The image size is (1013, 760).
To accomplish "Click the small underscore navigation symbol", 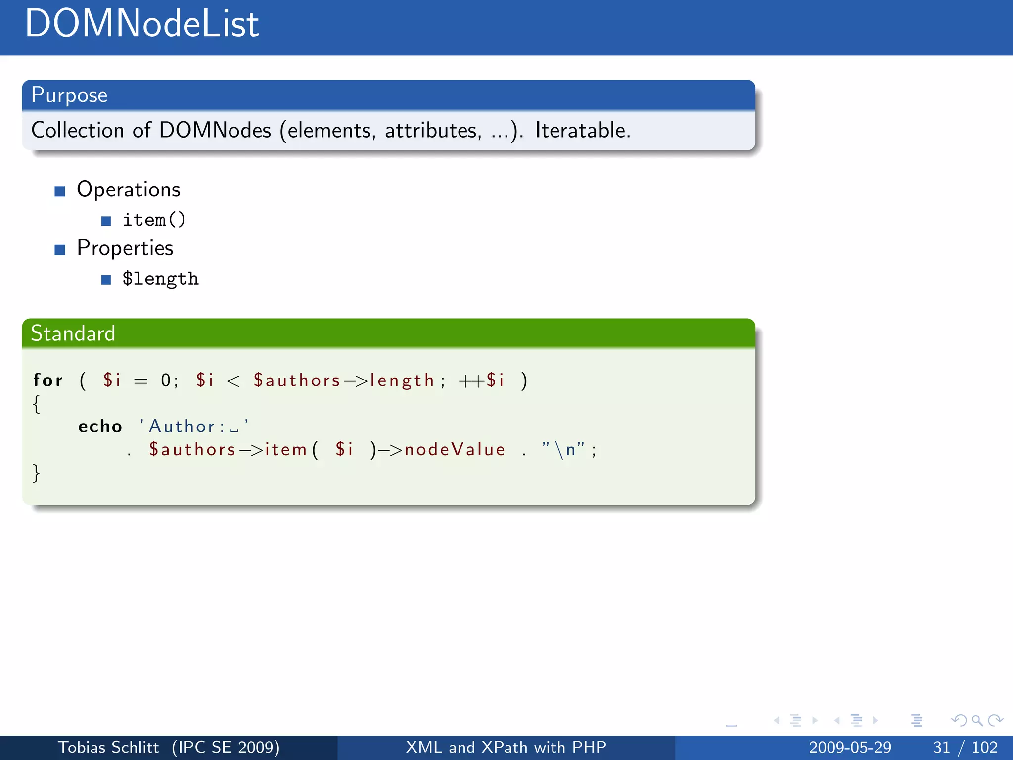I will pyautogui.click(x=731, y=725).
